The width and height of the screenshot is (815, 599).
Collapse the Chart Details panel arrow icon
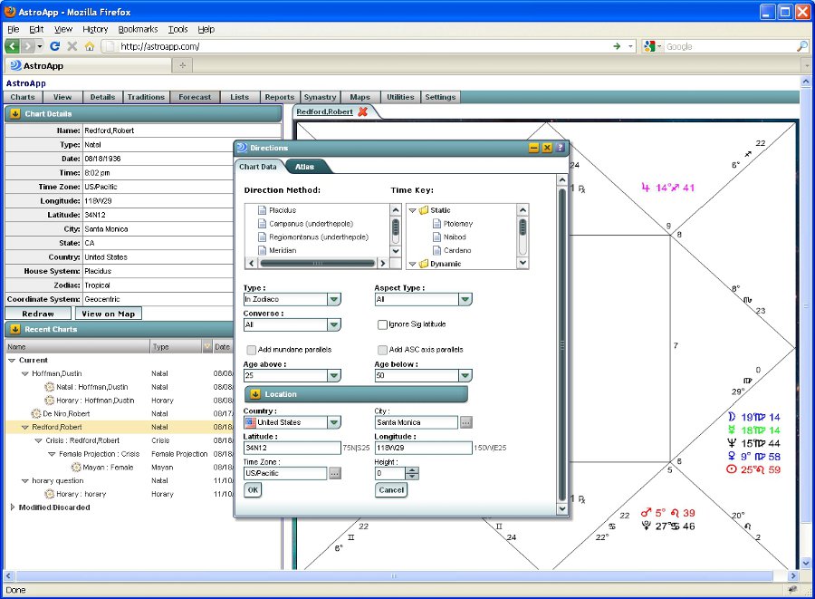click(15, 114)
